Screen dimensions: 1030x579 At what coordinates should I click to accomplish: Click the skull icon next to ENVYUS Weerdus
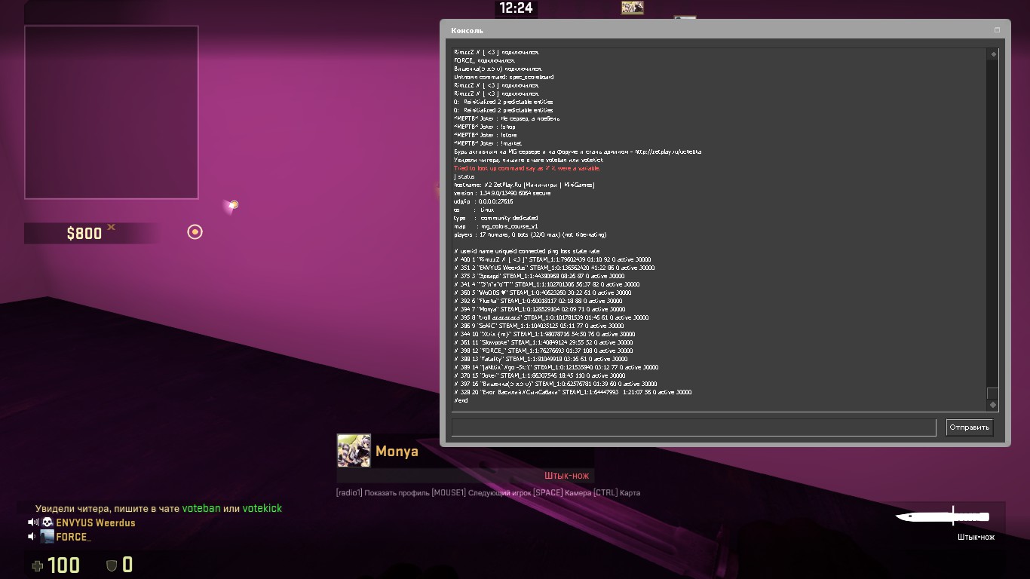click(47, 522)
